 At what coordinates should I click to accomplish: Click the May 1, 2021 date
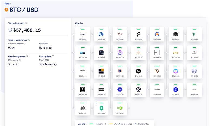tap(44, 60)
